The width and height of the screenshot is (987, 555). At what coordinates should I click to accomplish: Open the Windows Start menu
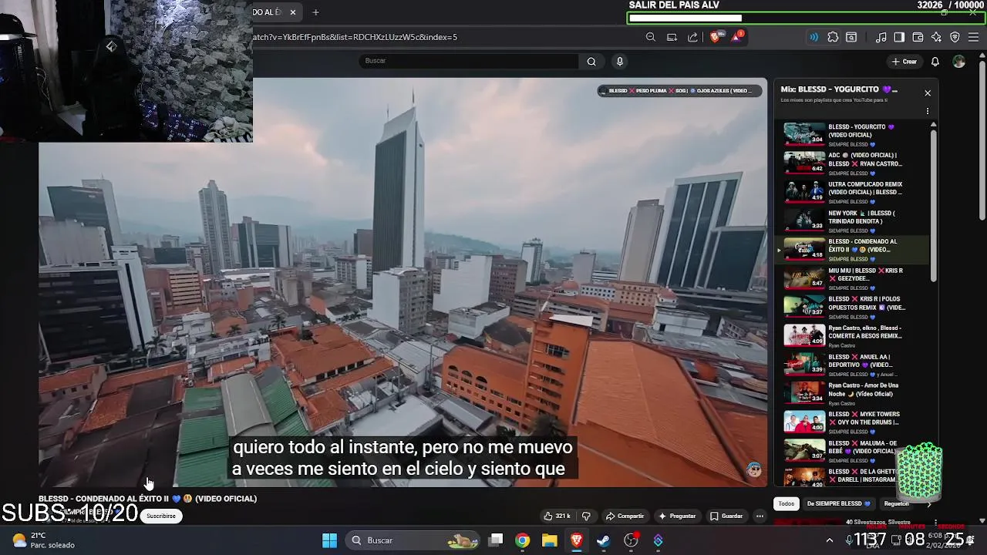click(x=329, y=540)
